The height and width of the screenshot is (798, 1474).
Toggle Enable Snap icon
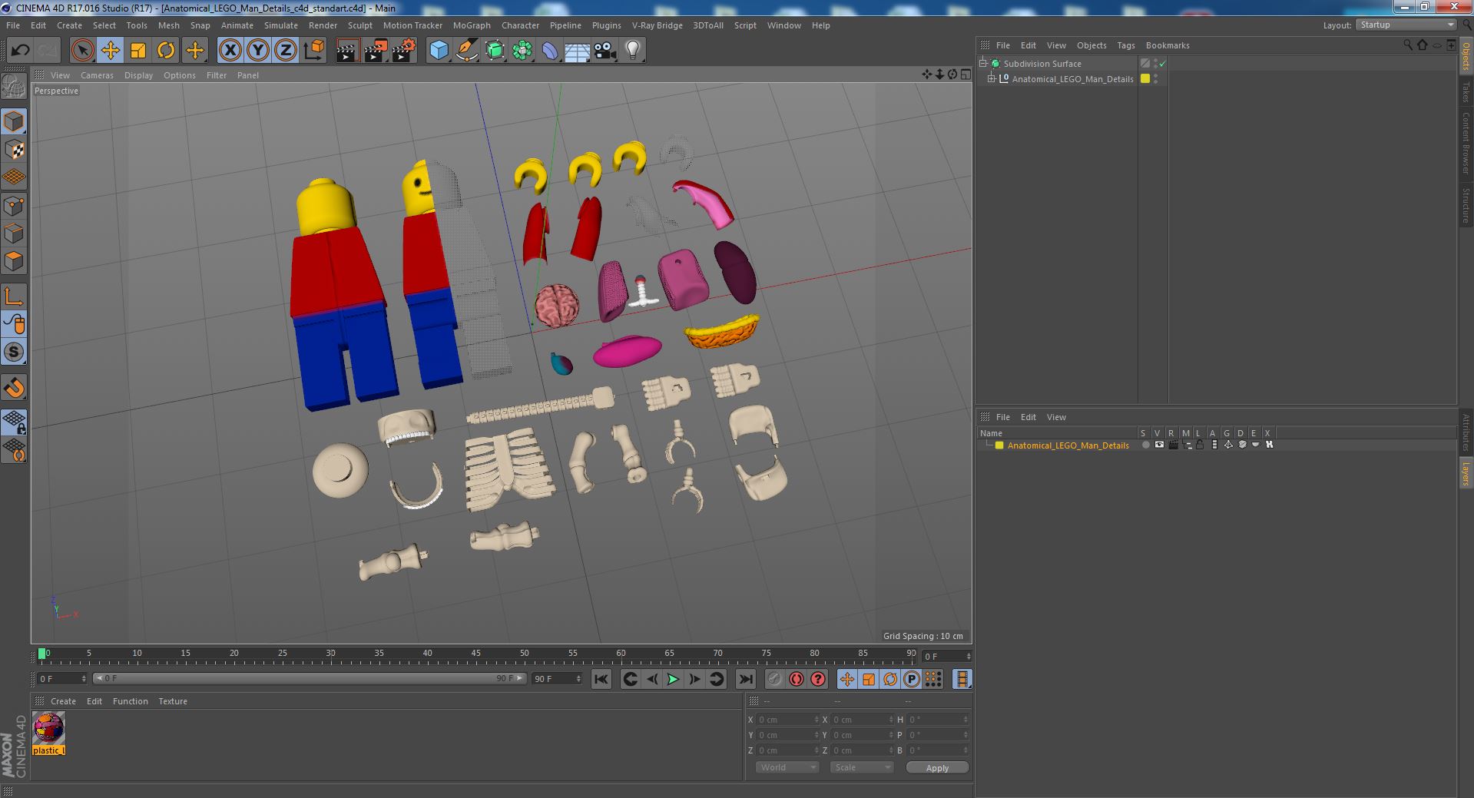(x=15, y=353)
